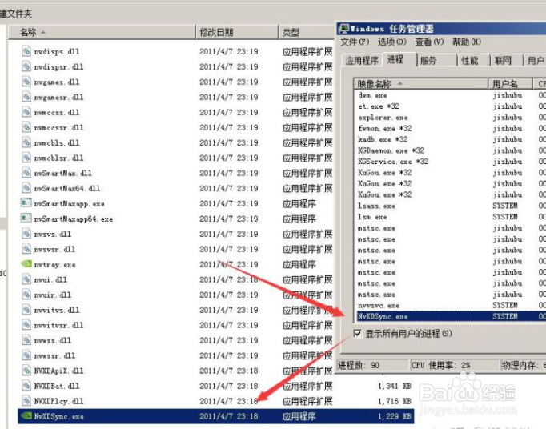Viewport: 546px width, 429px height.
Task: Click the nvvitvs.dll file icon
Action: pyautogui.click(x=26, y=310)
